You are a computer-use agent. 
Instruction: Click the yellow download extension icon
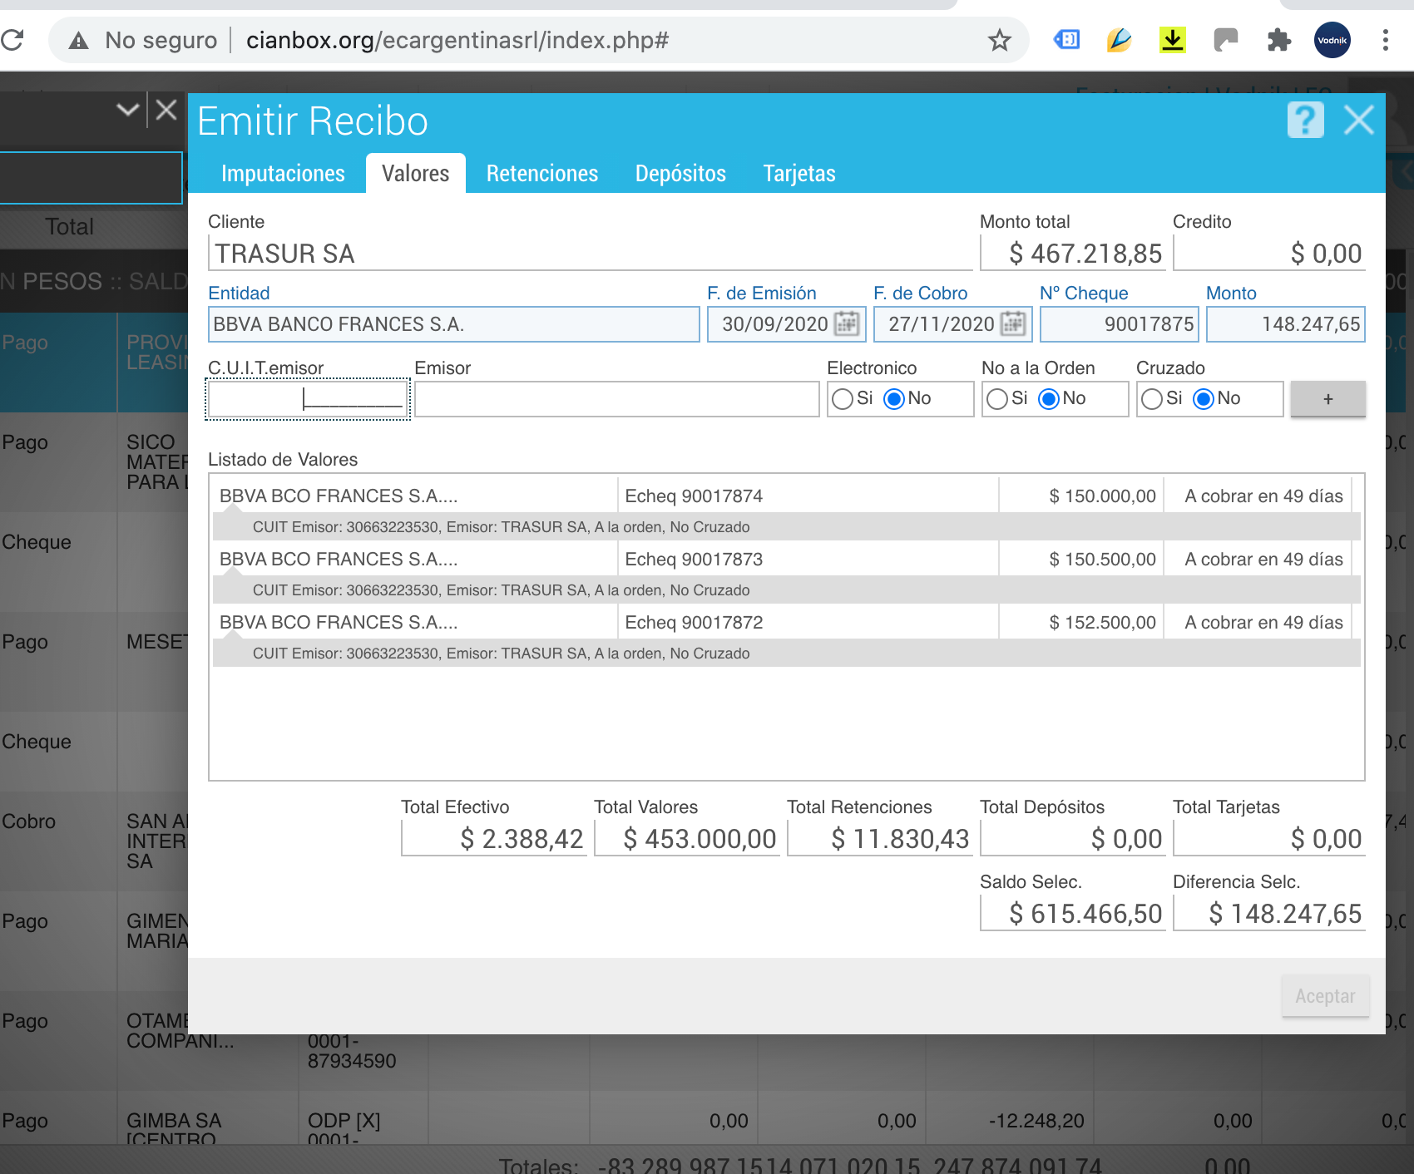pyautogui.click(x=1172, y=40)
